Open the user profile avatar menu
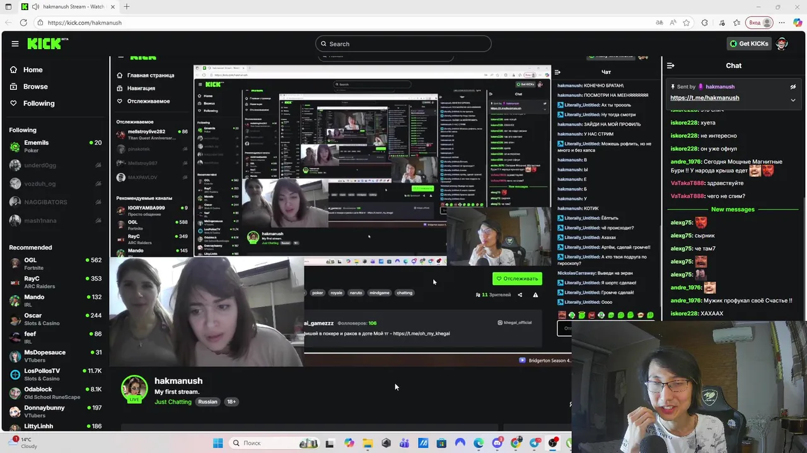The image size is (807, 453). pyautogui.click(x=782, y=43)
